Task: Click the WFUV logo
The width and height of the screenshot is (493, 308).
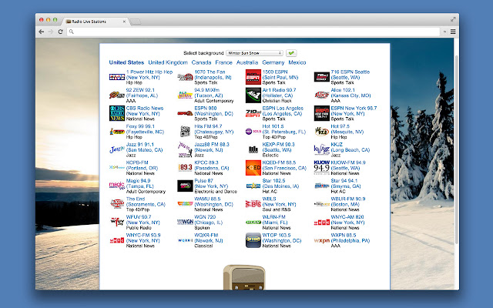Action: tap(117, 222)
